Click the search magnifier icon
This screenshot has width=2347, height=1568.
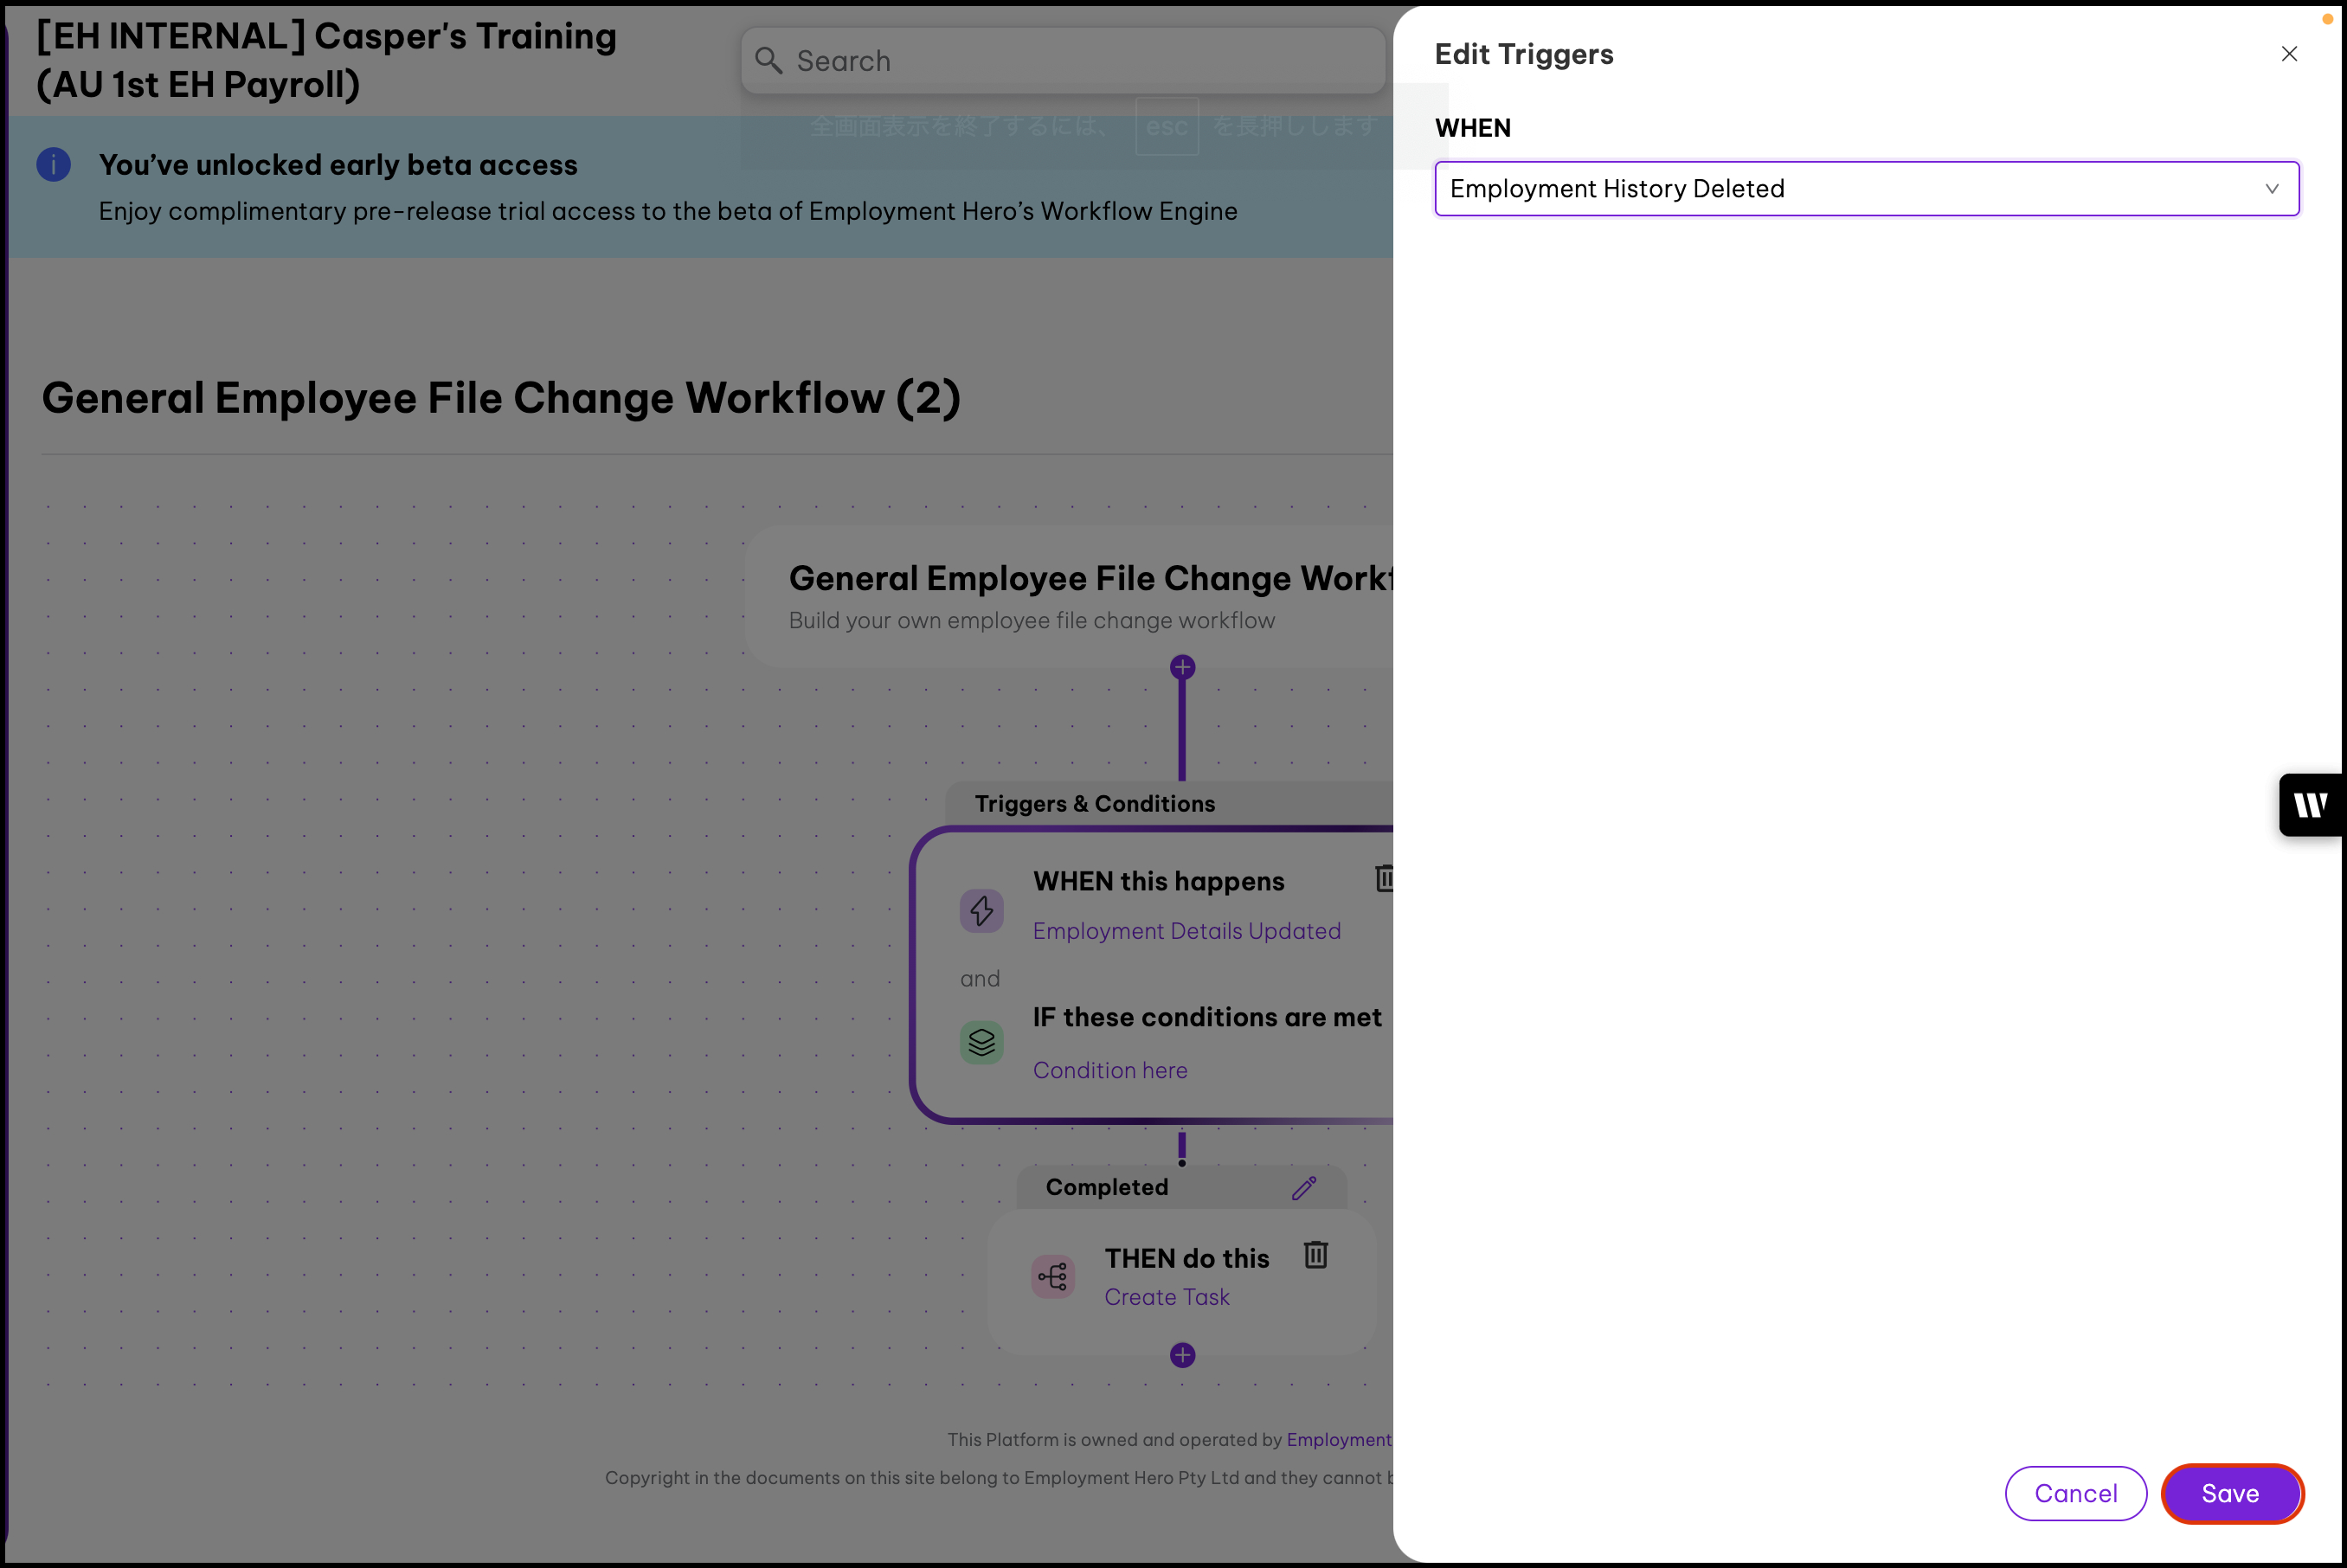(768, 61)
